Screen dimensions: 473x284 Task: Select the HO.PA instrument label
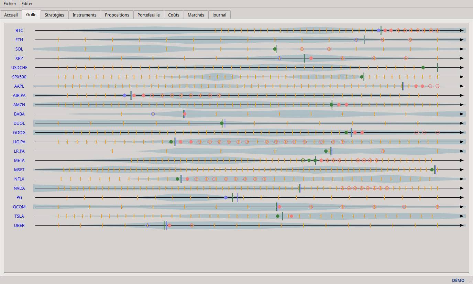19,142
